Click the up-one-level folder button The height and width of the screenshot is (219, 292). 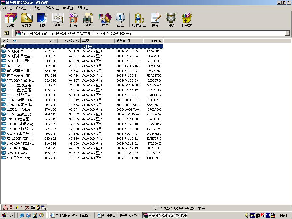(x=6, y=33)
